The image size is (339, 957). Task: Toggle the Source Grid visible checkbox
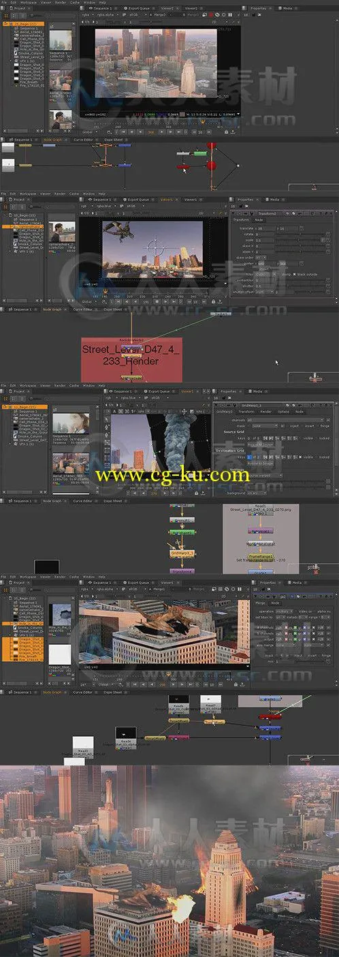pyautogui.click(x=301, y=438)
